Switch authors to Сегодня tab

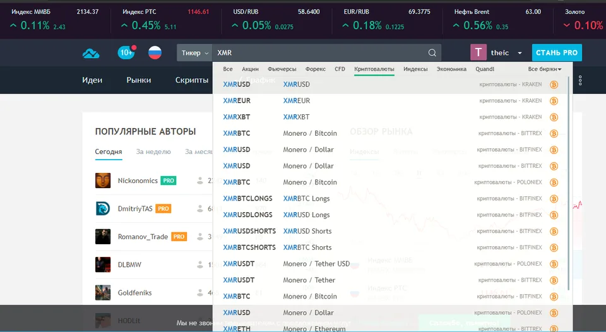[109, 152]
